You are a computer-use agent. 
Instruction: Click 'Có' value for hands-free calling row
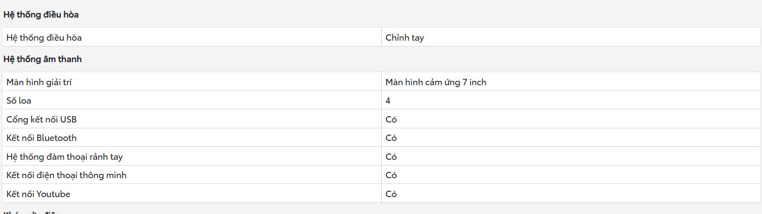[x=391, y=157]
